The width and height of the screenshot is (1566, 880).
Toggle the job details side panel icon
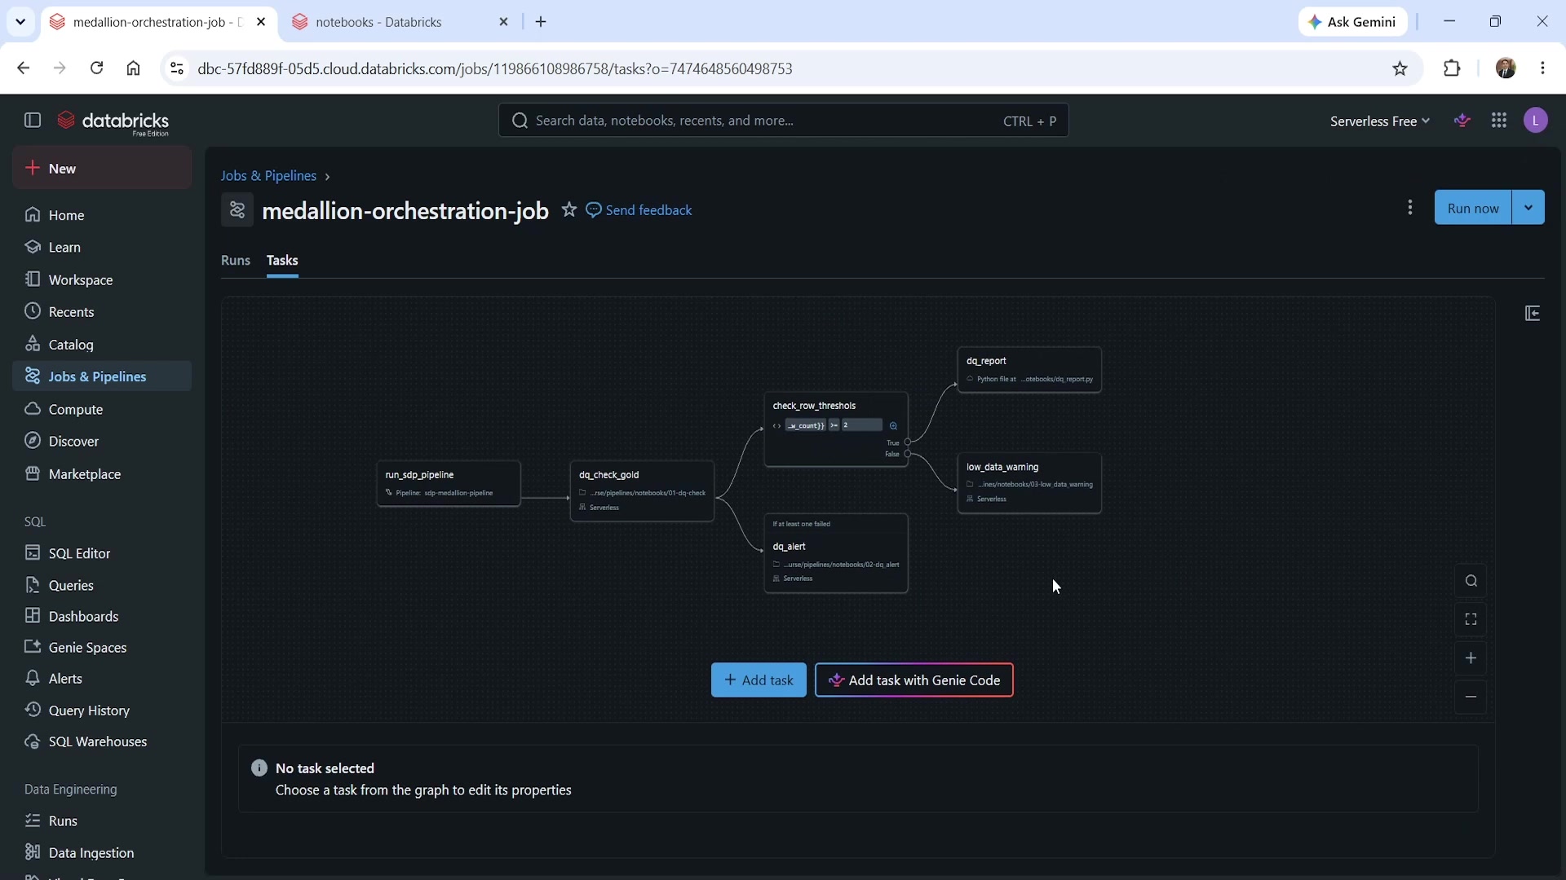tap(1533, 314)
